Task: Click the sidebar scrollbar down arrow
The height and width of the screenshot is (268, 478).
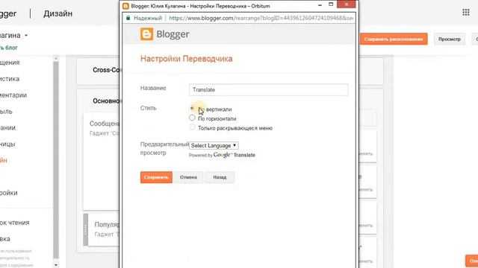Action: tap(56, 265)
